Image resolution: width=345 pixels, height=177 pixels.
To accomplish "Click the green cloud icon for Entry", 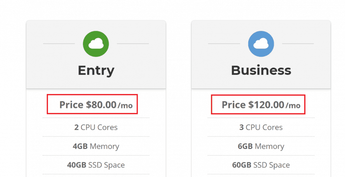I will point(96,44).
